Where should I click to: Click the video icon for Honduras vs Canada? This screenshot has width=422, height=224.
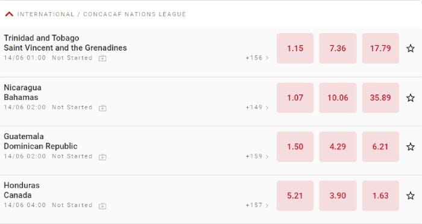102,206
